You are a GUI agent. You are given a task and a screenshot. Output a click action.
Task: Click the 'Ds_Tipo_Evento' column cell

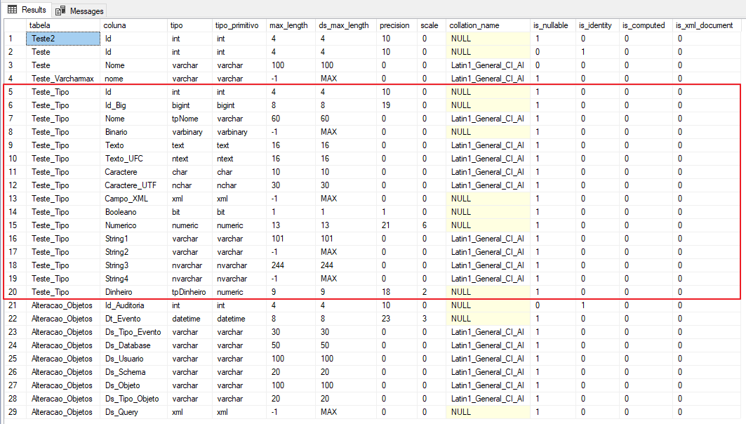[133, 331]
